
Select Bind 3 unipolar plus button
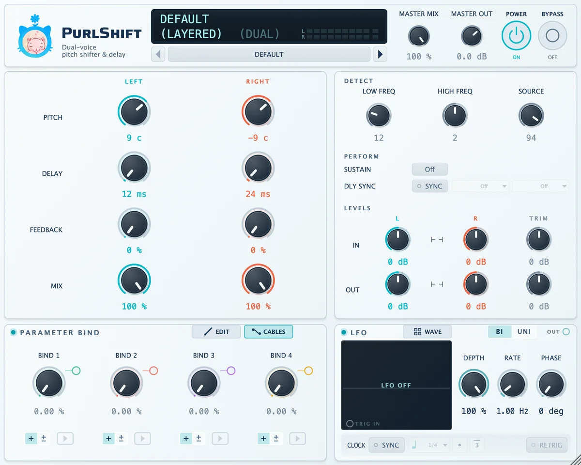pos(186,439)
